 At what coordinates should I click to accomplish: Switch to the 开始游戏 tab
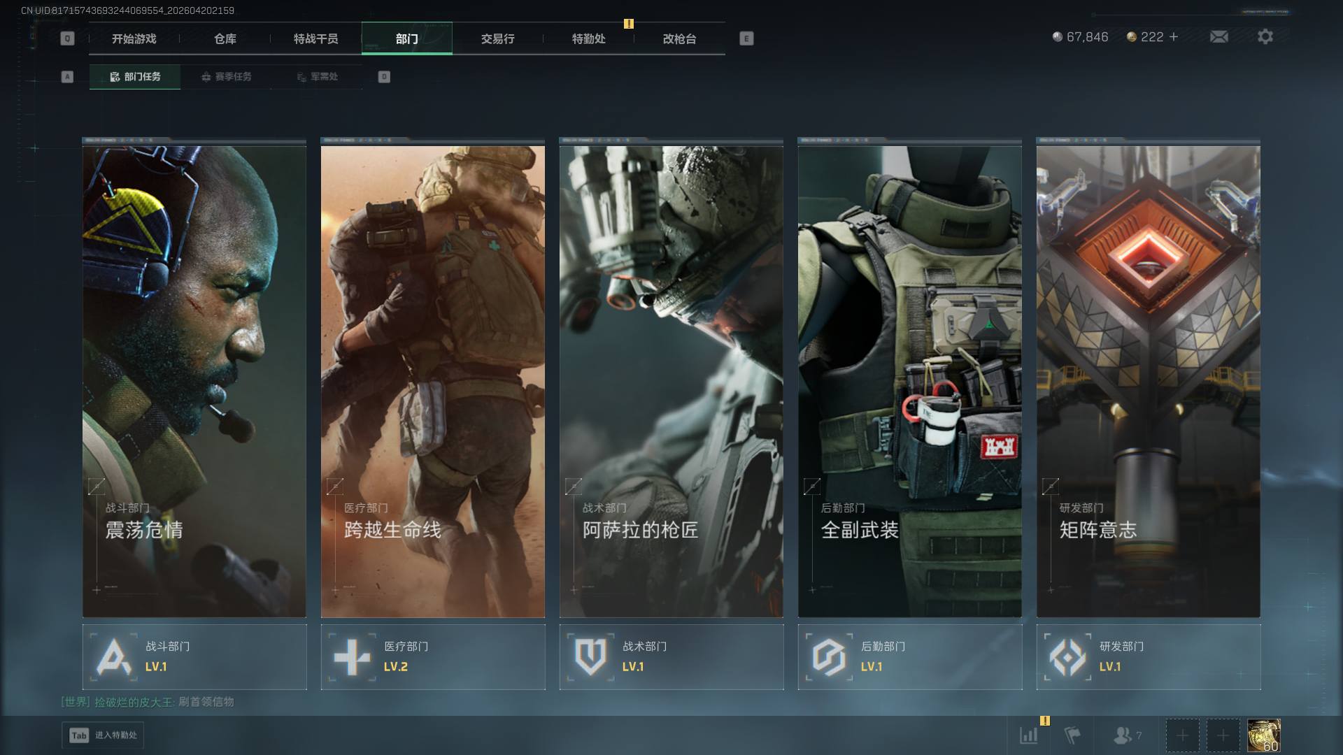coord(134,39)
